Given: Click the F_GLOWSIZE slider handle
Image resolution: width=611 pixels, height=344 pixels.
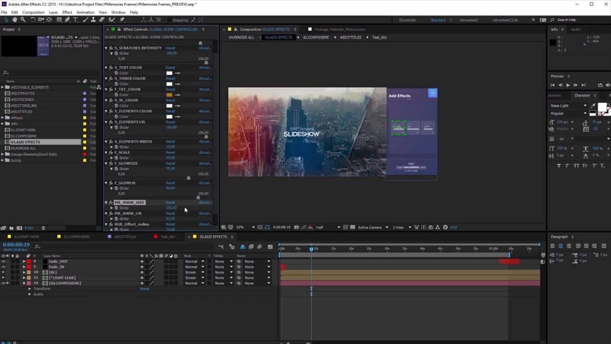Looking at the screenshot, I should 189,178.
